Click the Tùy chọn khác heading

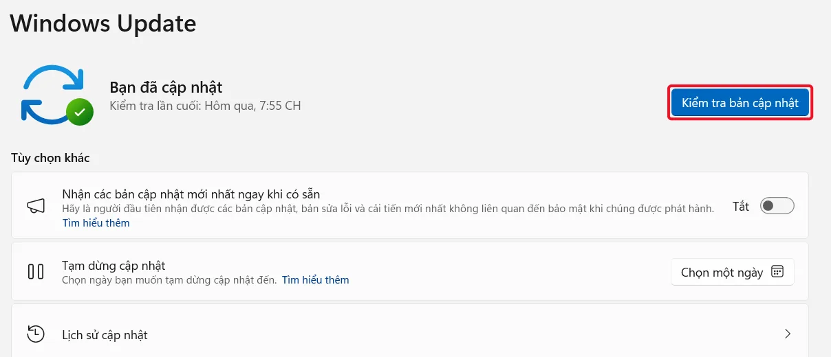[x=50, y=158]
